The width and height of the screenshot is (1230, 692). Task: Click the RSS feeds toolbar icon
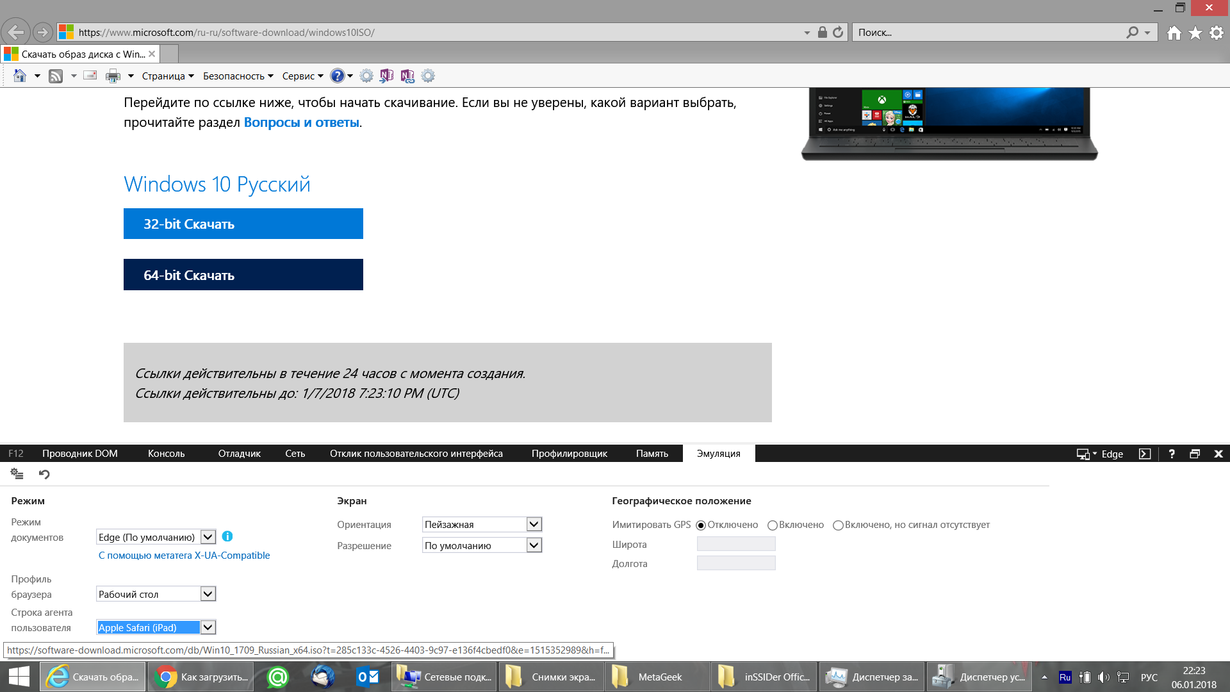[x=56, y=76]
